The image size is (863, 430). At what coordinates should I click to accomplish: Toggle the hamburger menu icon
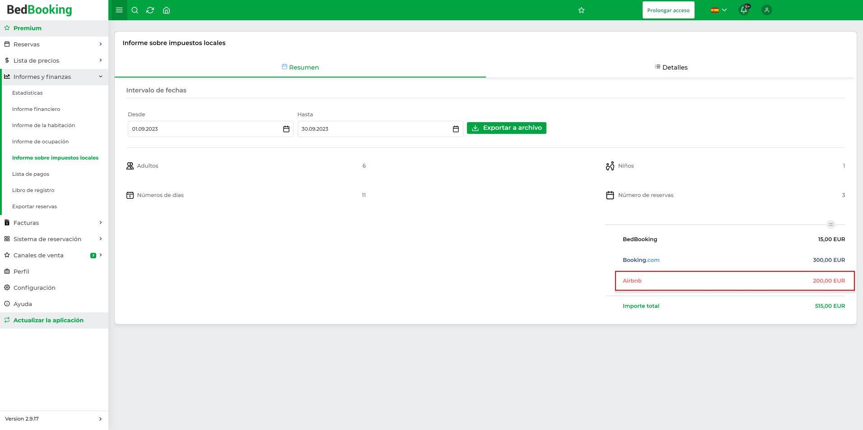click(119, 10)
